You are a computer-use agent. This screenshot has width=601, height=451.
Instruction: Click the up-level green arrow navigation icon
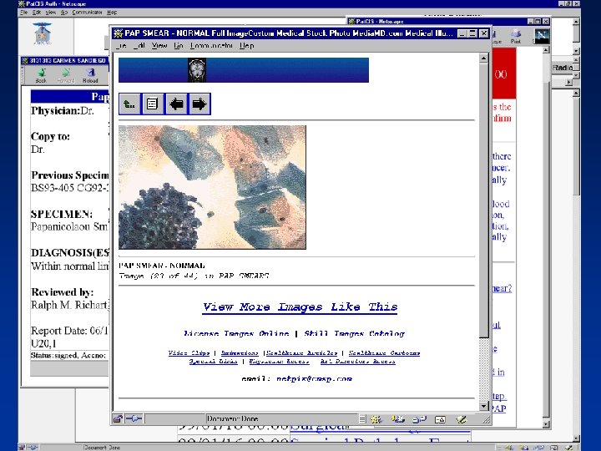(130, 104)
